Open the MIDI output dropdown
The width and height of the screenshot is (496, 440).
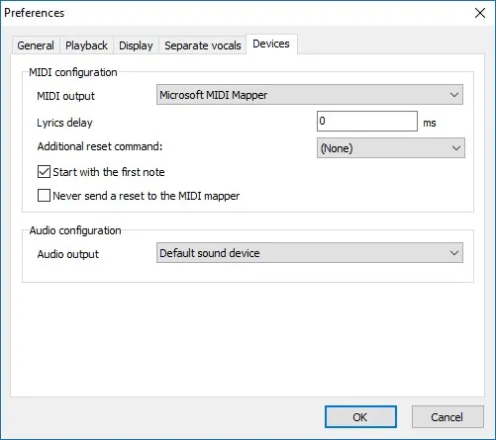point(310,95)
